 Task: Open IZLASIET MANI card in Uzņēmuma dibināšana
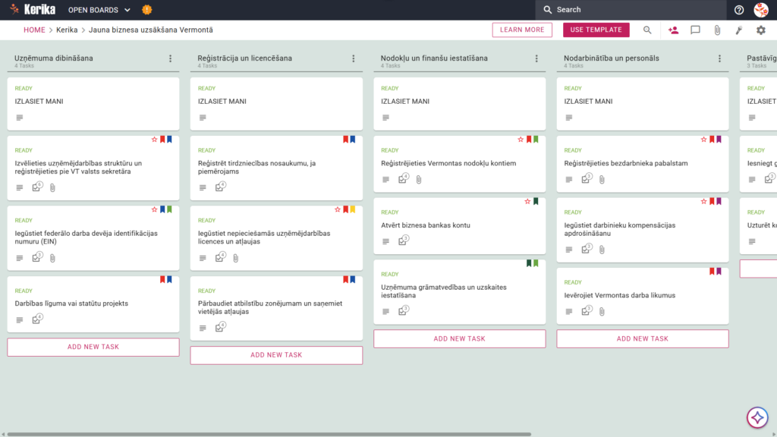coord(93,103)
